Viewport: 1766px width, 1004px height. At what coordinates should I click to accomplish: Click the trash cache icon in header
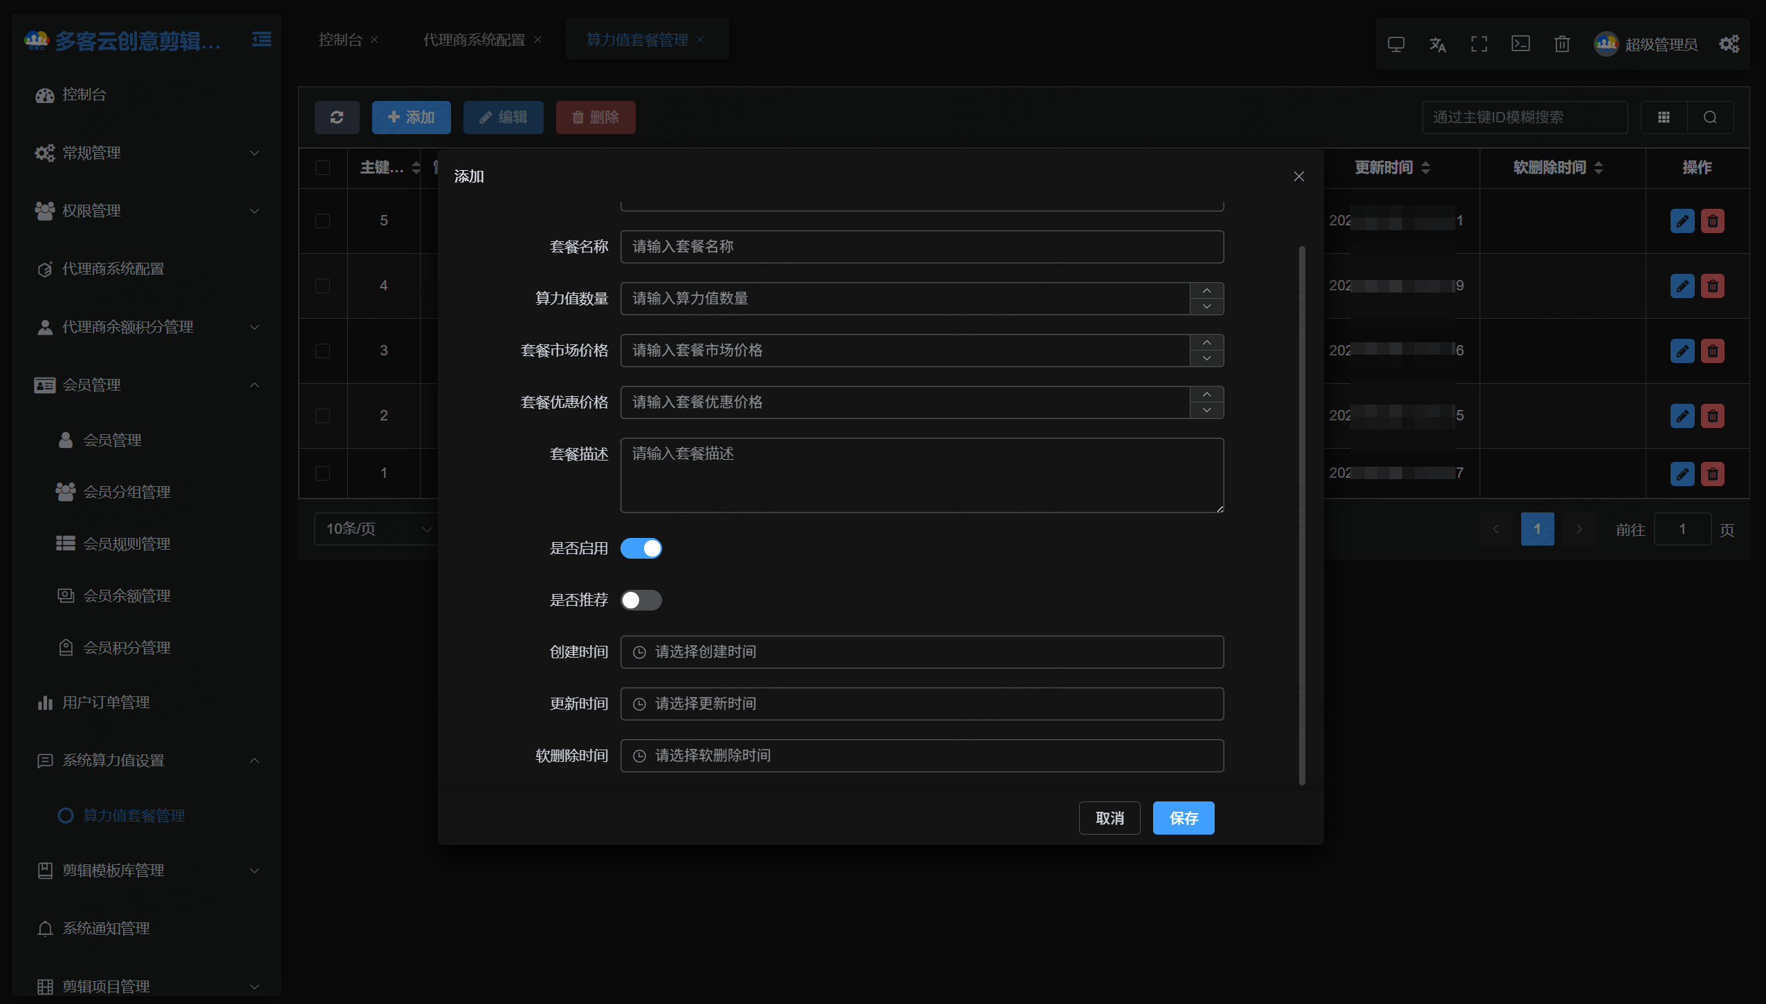(x=1562, y=44)
